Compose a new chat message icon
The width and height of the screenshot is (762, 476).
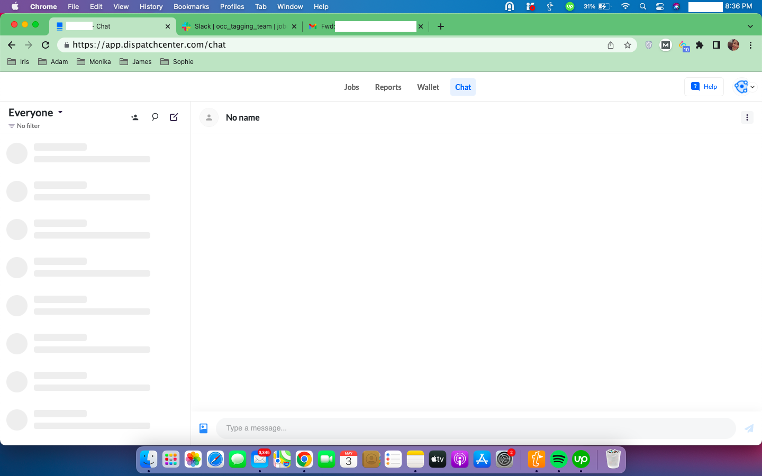coord(174,117)
